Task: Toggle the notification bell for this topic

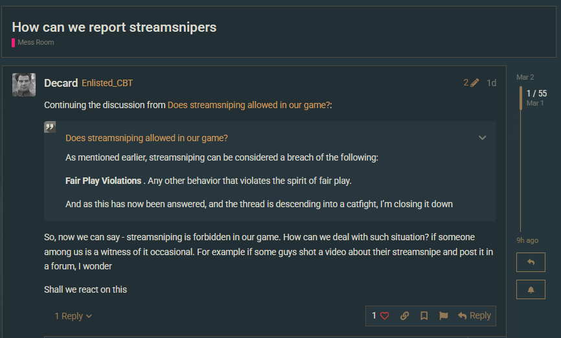Action: [531, 289]
